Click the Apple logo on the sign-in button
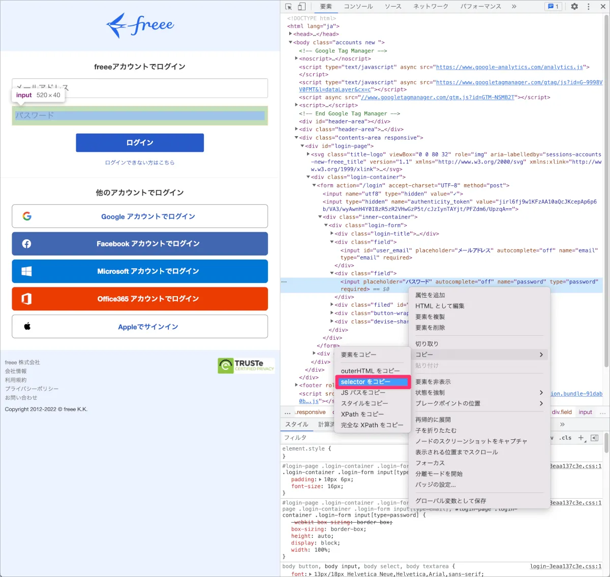The height and width of the screenshot is (577, 610). [x=27, y=327]
